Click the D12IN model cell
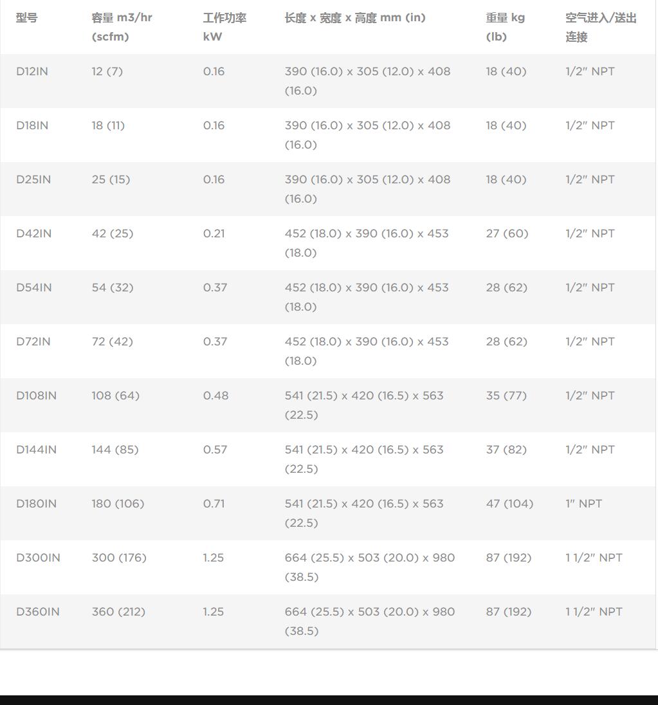The width and height of the screenshot is (658, 705). click(32, 71)
